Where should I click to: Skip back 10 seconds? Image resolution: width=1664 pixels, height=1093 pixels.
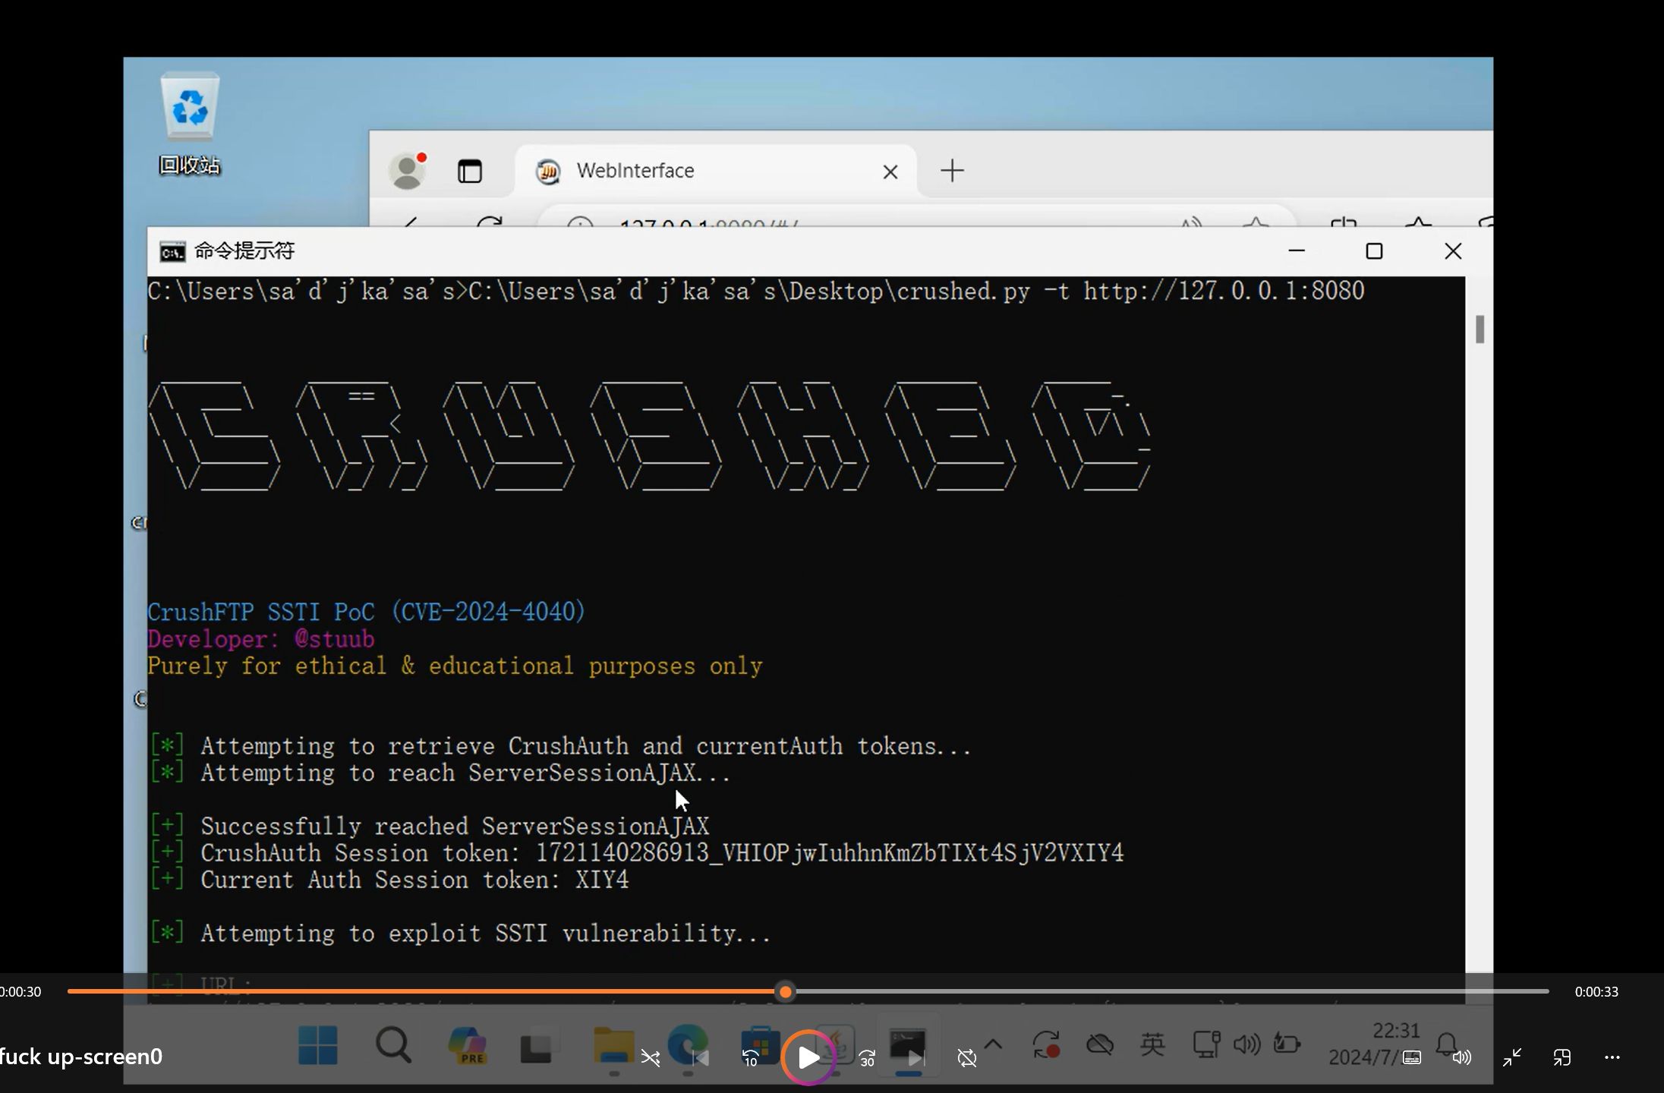point(750,1057)
